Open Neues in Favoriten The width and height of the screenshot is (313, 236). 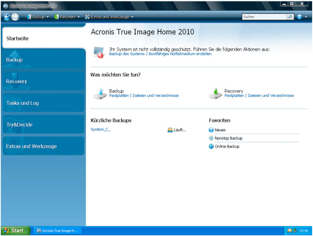pos(220,130)
